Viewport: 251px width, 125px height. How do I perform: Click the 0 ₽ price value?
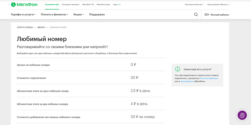tap(133, 65)
